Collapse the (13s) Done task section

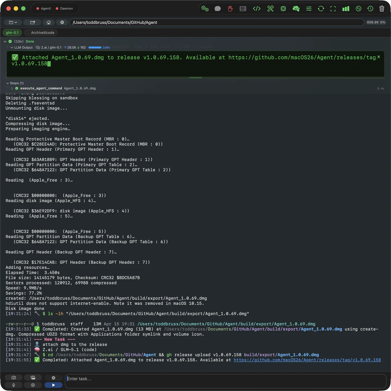click(5, 41)
